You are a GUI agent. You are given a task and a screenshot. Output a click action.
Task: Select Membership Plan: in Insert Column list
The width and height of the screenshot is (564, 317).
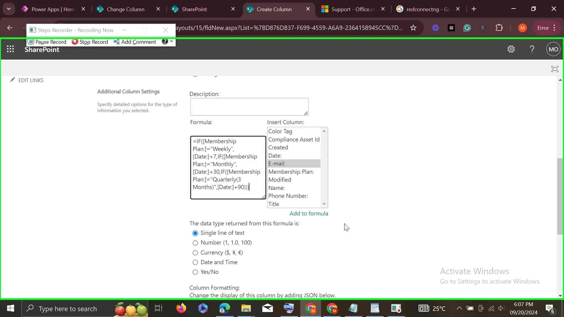[x=291, y=172]
